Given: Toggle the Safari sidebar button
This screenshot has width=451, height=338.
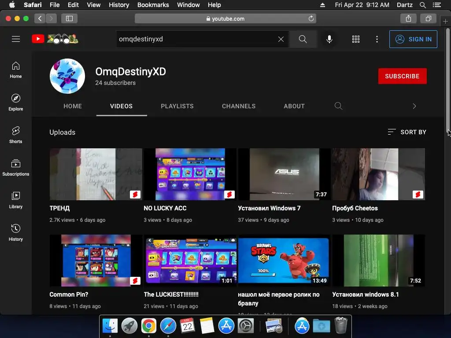Looking at the screenshot, I should [x=69, y=18].
